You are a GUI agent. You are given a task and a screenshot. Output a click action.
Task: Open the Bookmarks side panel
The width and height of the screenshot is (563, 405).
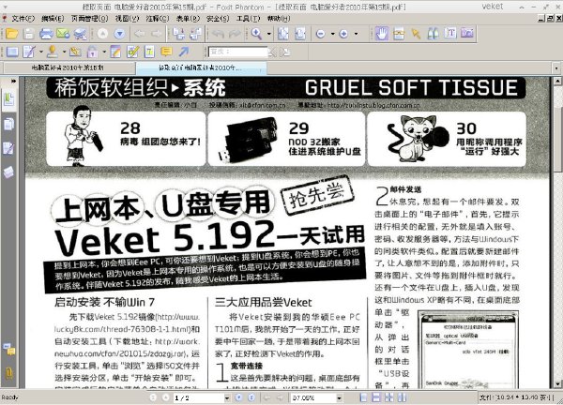pyautogui.click(x=9, y=100)
